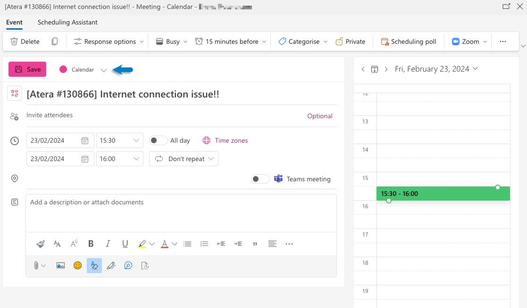Apply the yellow highlight colour

[142, 244]
